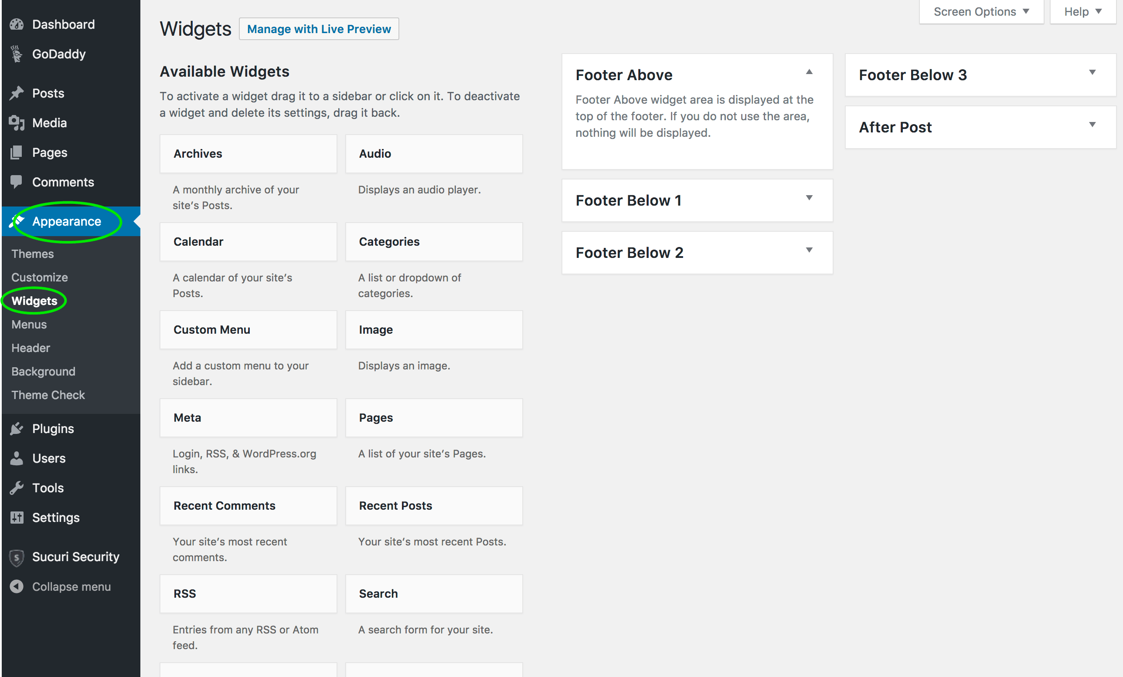Select the Search widget
The height and width of the screenshot is (677, 1123).
434,593
